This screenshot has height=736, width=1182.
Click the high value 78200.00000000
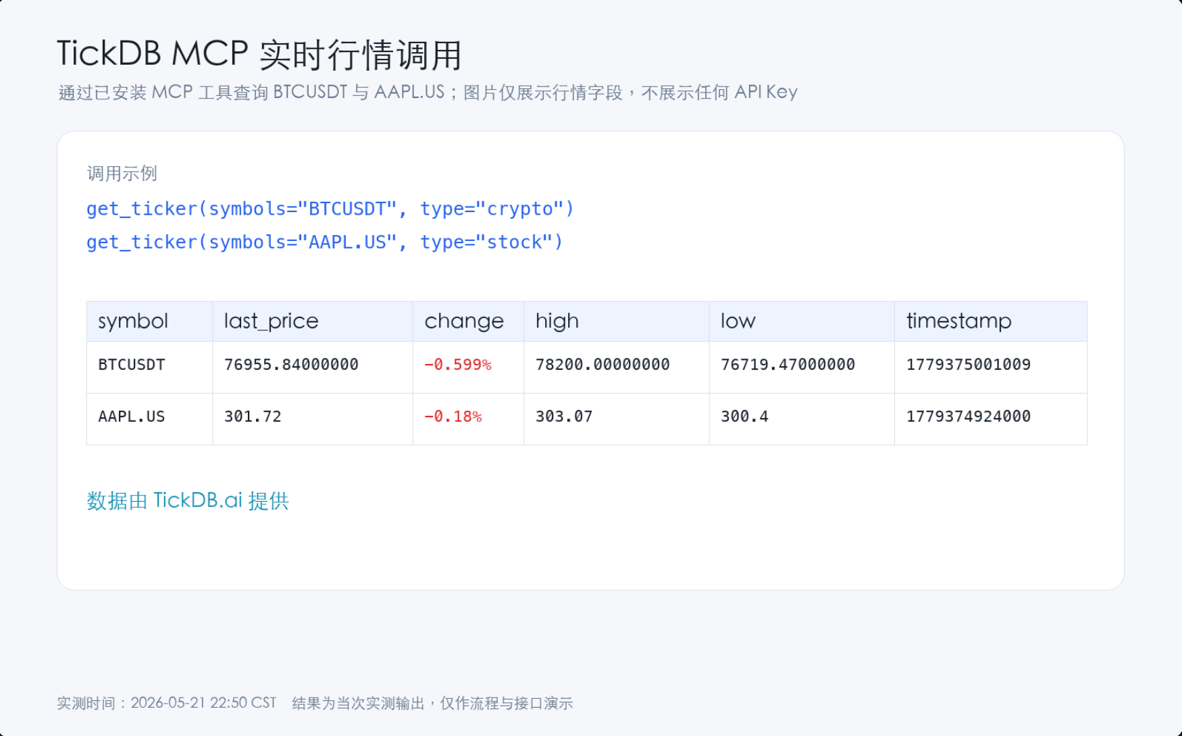click(x=602, y=365)
